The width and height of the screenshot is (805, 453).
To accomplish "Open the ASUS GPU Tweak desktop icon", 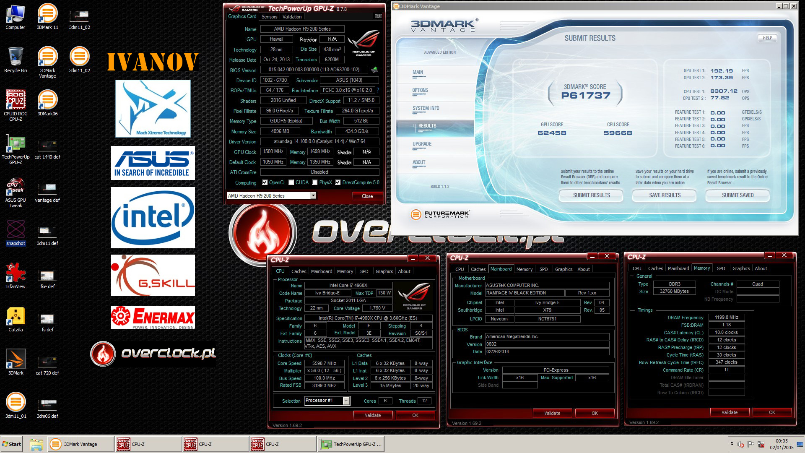I will click(x=16, y=193).
